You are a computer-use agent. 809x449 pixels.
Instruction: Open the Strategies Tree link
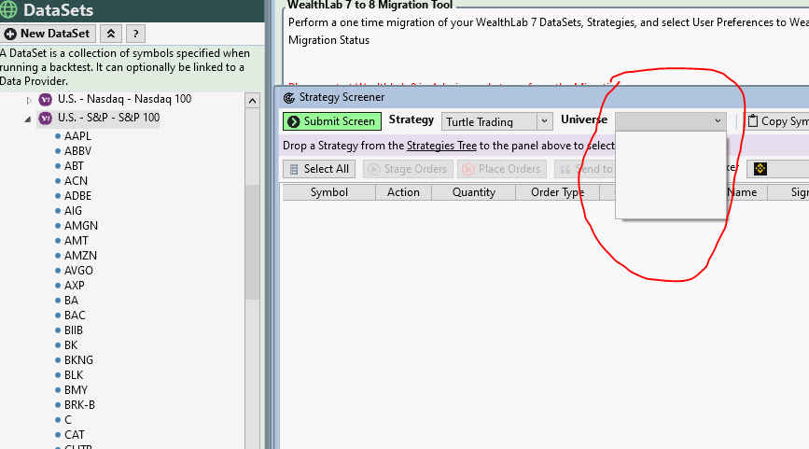pos(441,146)
